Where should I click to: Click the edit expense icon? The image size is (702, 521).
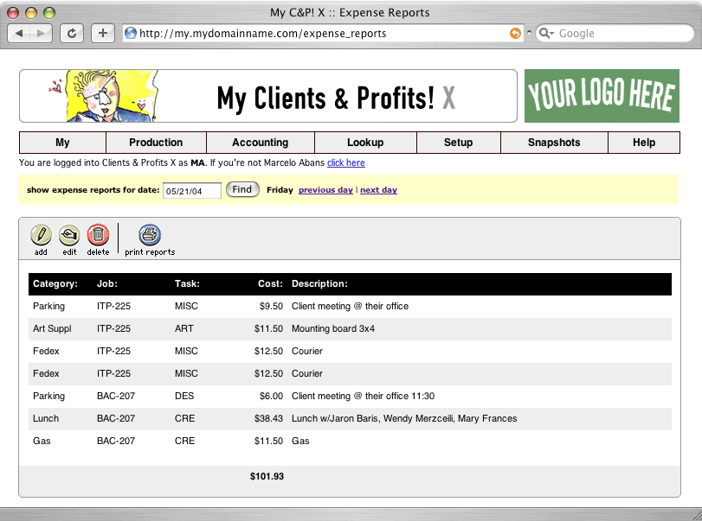69,234
